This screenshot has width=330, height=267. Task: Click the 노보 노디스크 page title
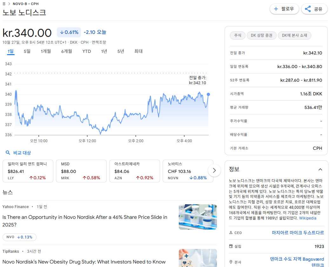click(24, 12)
